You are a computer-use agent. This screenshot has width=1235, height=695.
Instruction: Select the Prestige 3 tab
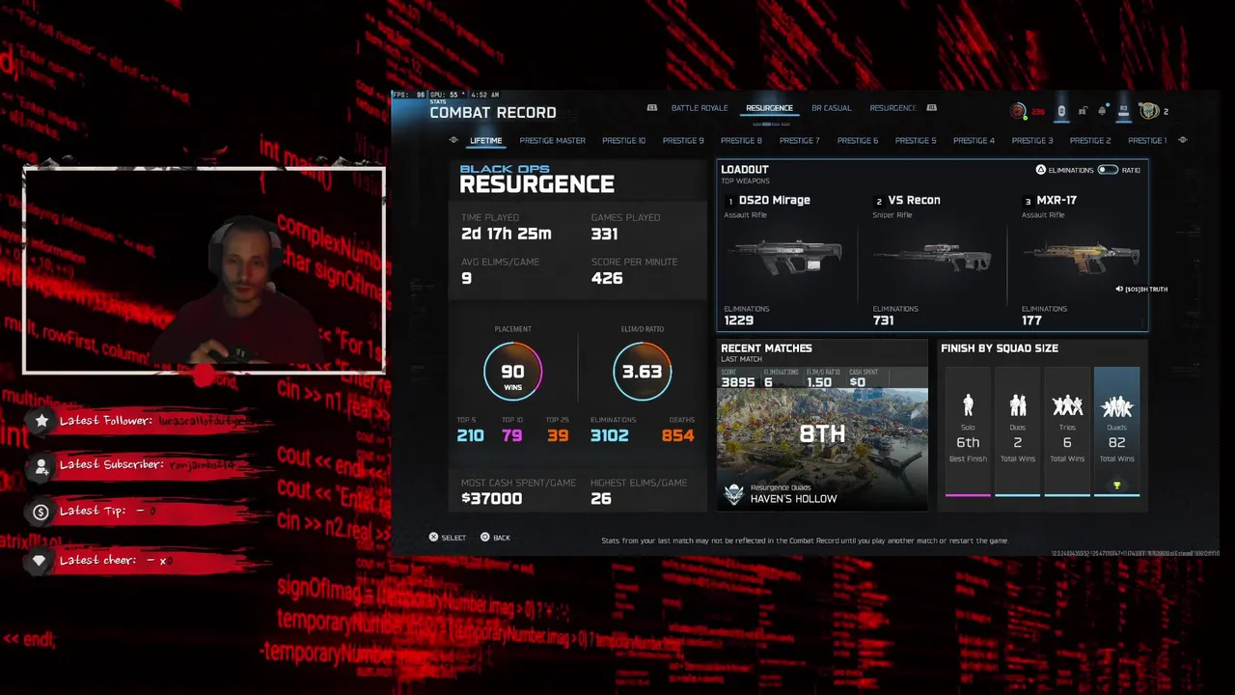(x=1031, y=141)
